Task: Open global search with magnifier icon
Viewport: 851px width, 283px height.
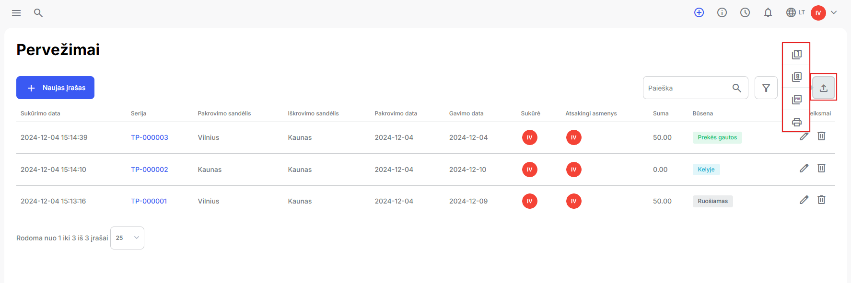Action: coord(38,13)
